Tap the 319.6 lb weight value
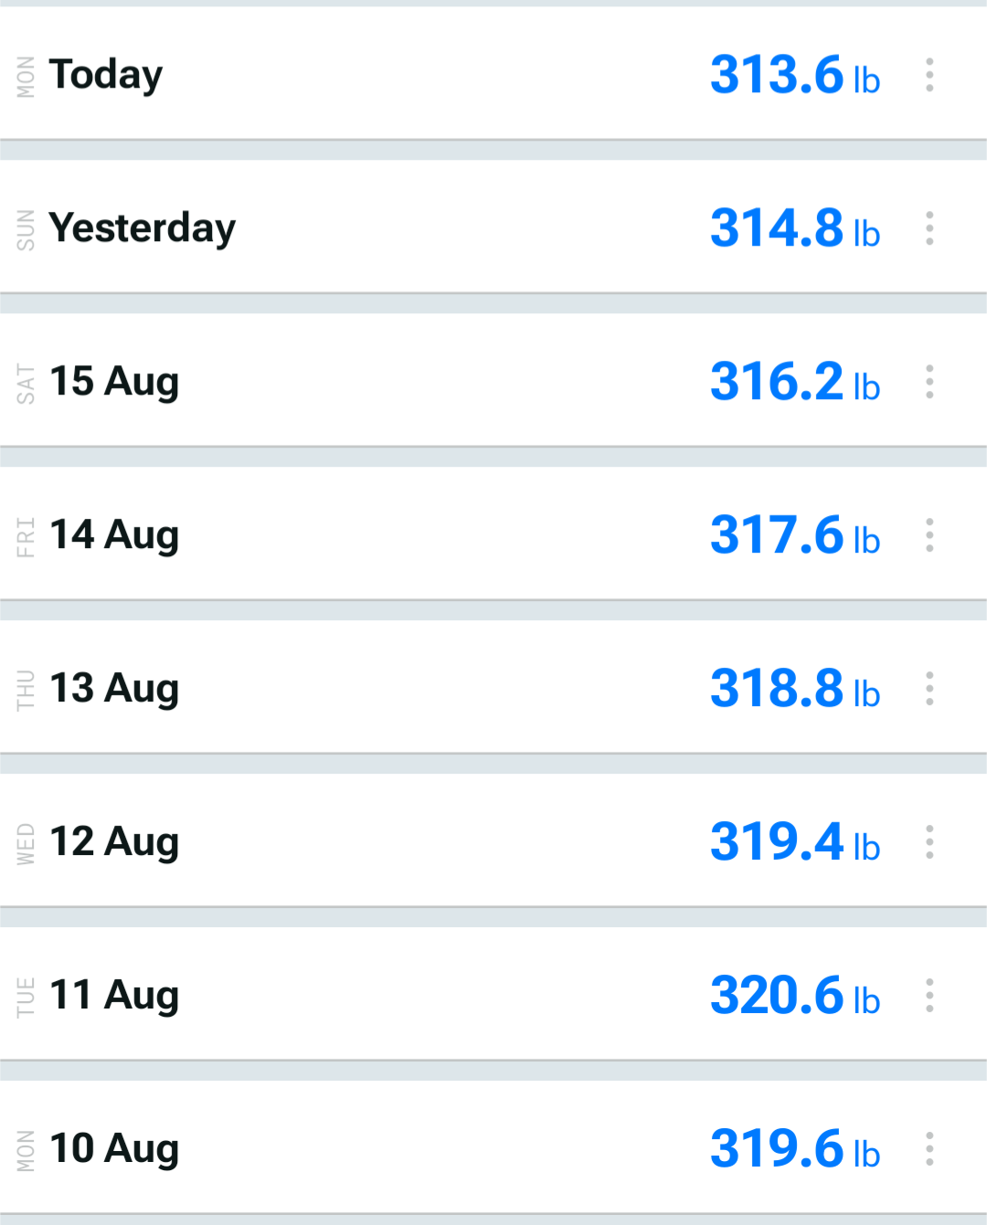Image resolution: width=987 pixels, height=1225 pixels. (795, 1149)
